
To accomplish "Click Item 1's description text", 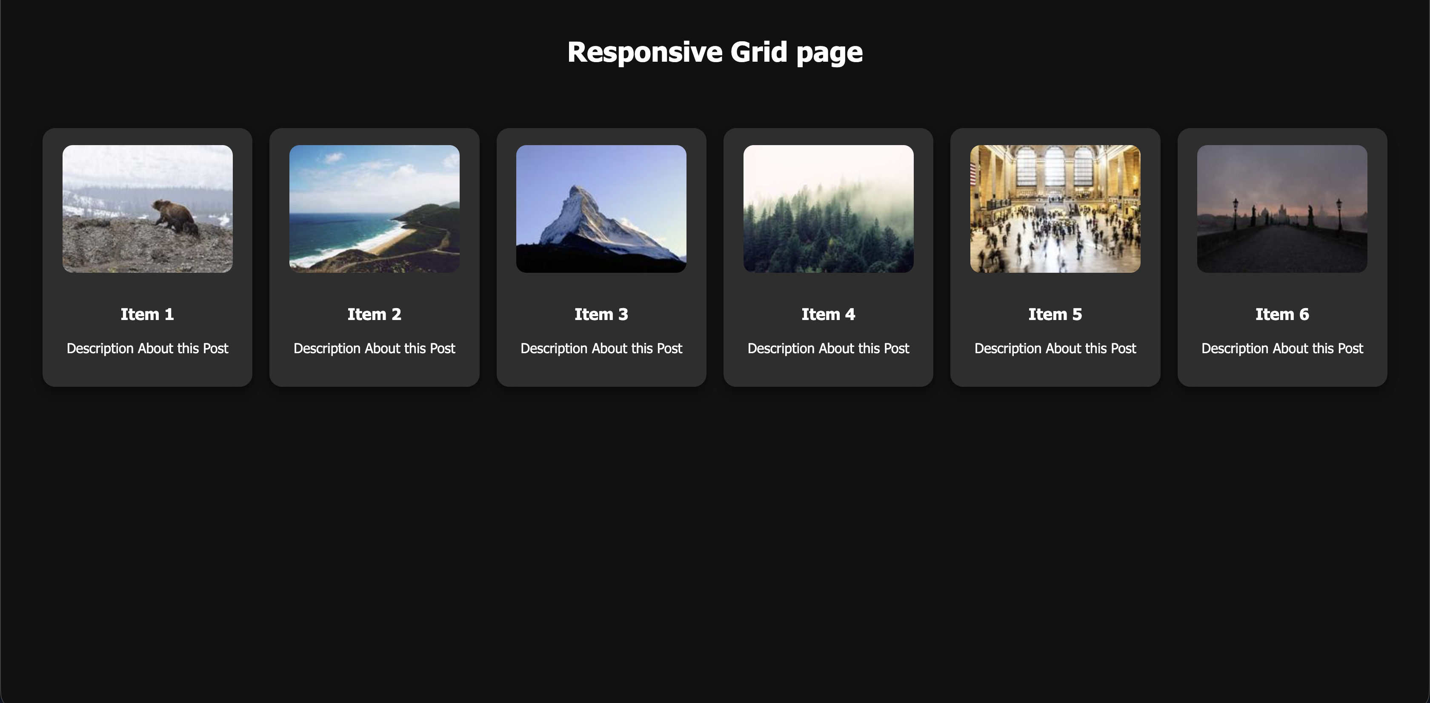I will tap(147, 349).
